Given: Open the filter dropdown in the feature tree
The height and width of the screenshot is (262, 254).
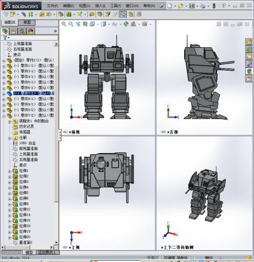Looking at the screenshot, I should 6,38.
